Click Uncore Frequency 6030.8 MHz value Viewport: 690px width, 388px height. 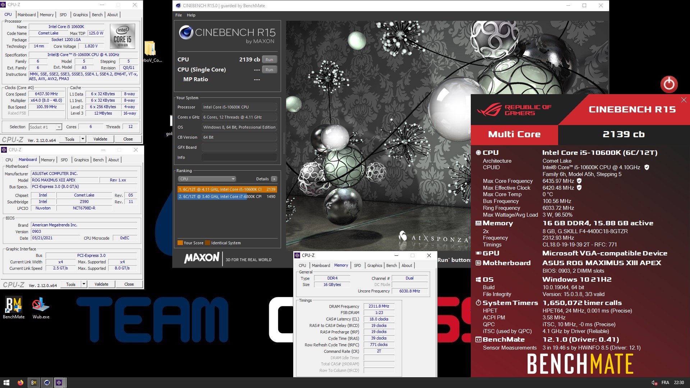[x=409, y=291]
